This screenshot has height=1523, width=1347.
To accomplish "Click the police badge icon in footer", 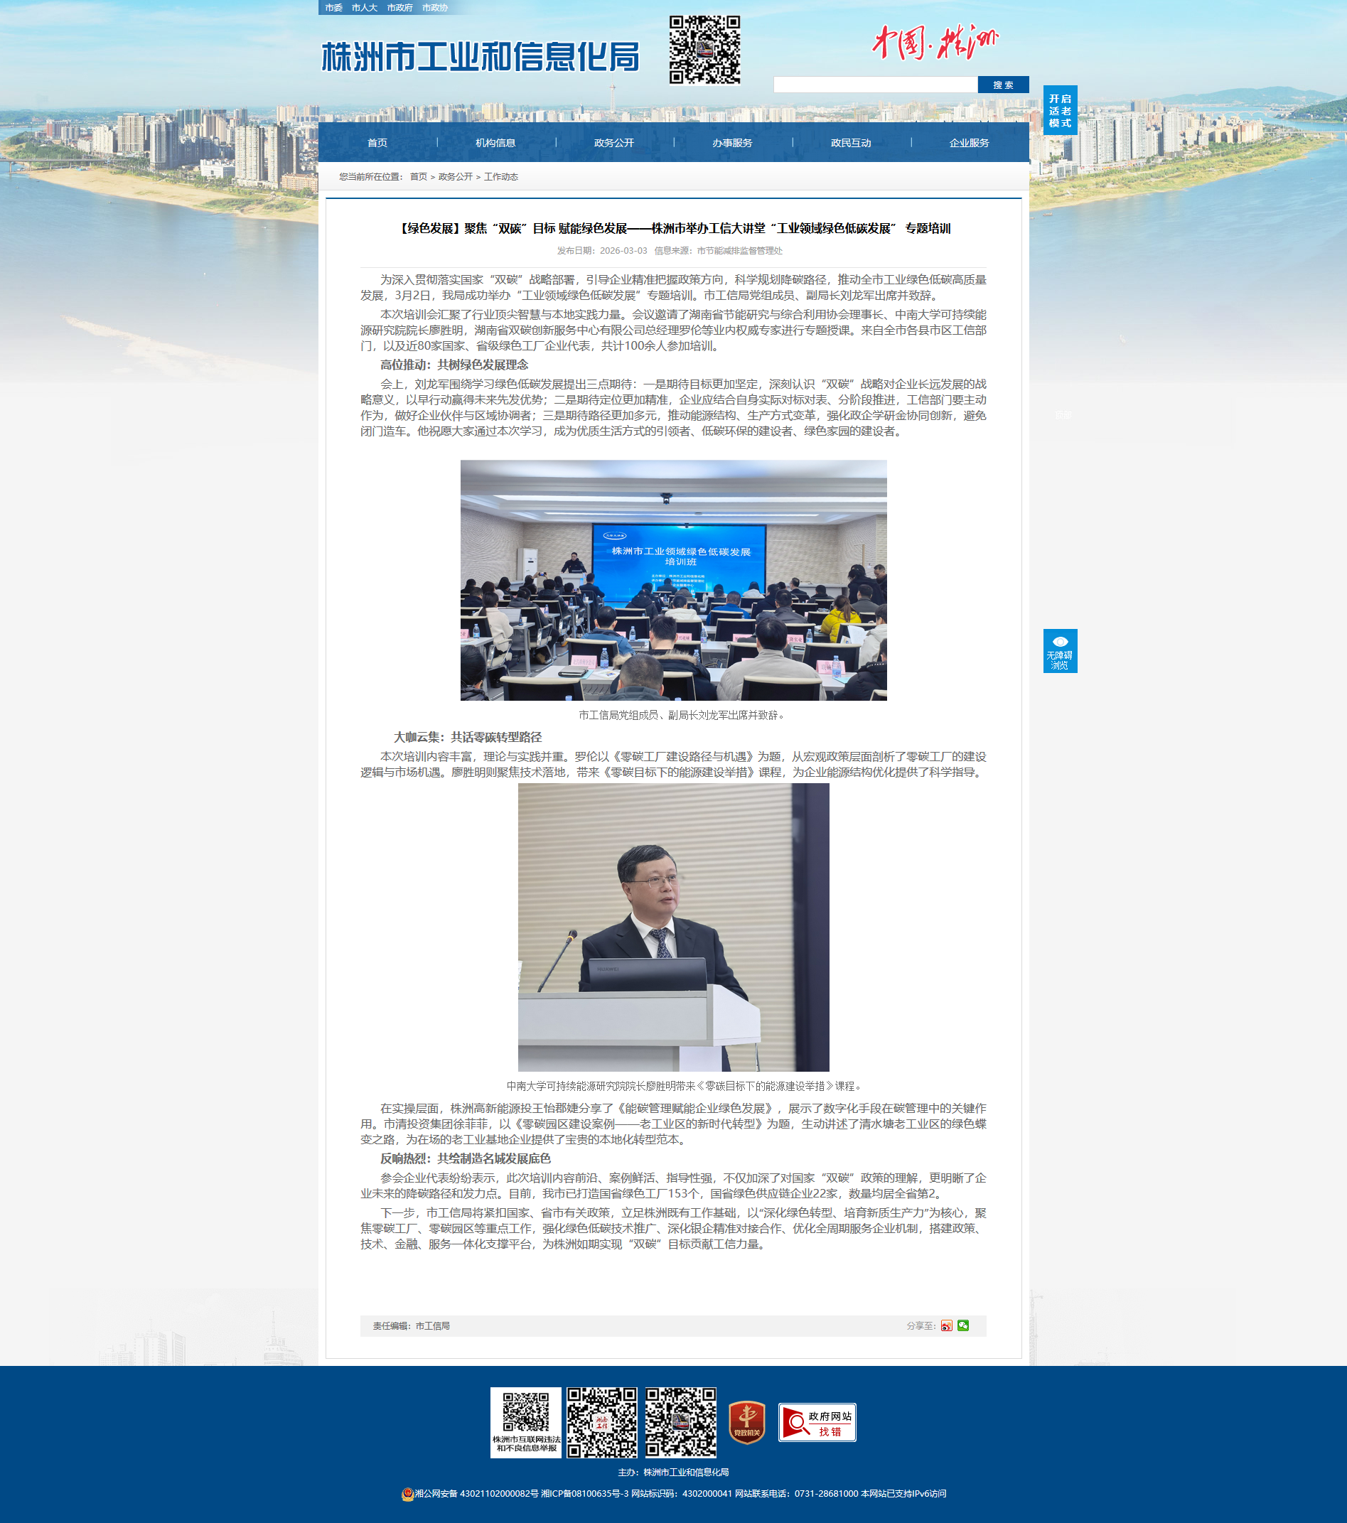I will (407, 1494).
